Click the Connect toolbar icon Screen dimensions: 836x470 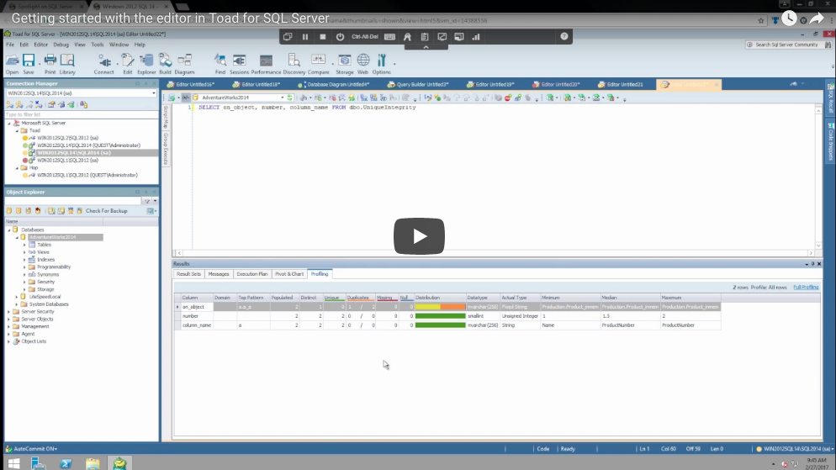click(103, 63)
